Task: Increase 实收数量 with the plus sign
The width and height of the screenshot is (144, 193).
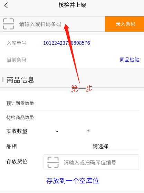Action: 88,131
